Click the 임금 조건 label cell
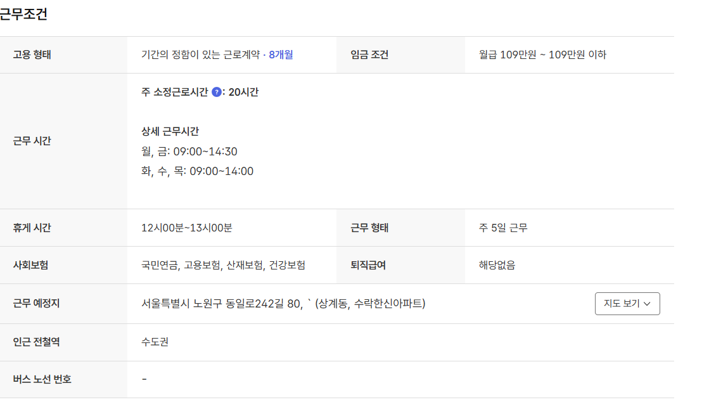This screenshot has width=709, height=402. [x=369, y=55]
